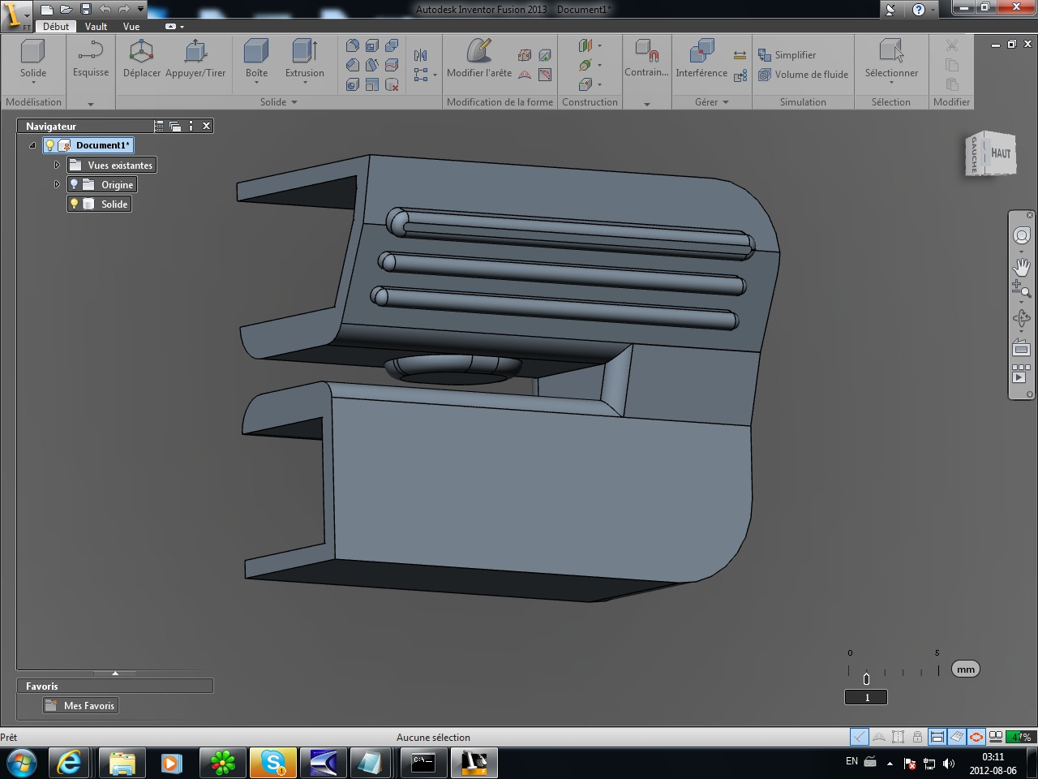Expand the Vues existantes tree node
Viewport: 1038px width, 779px height.
point(57,166)
